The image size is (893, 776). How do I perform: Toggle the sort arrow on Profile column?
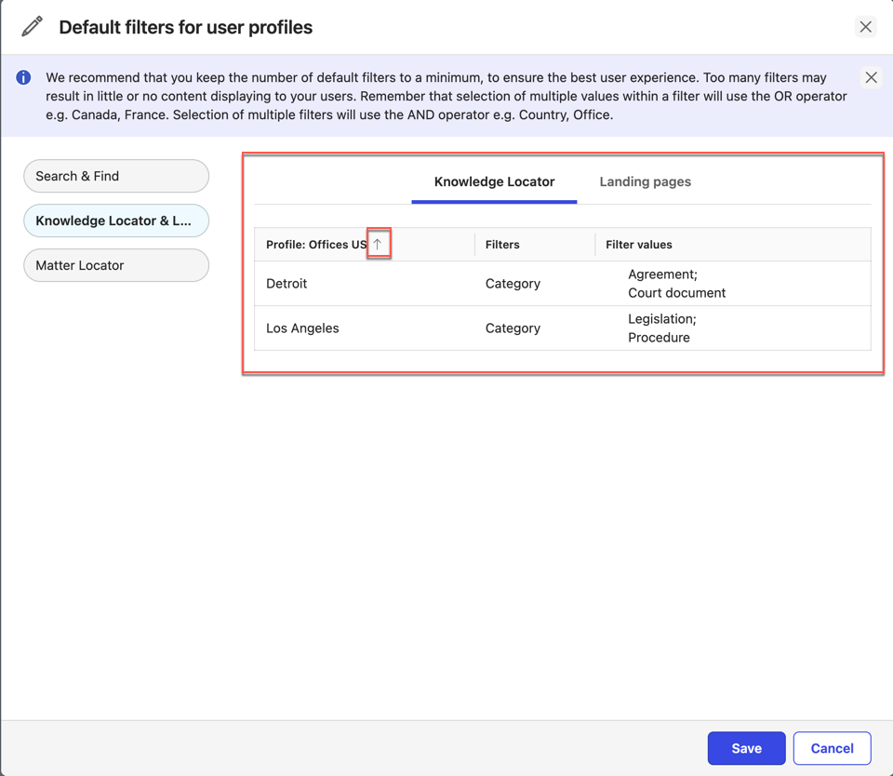(378, 244)
